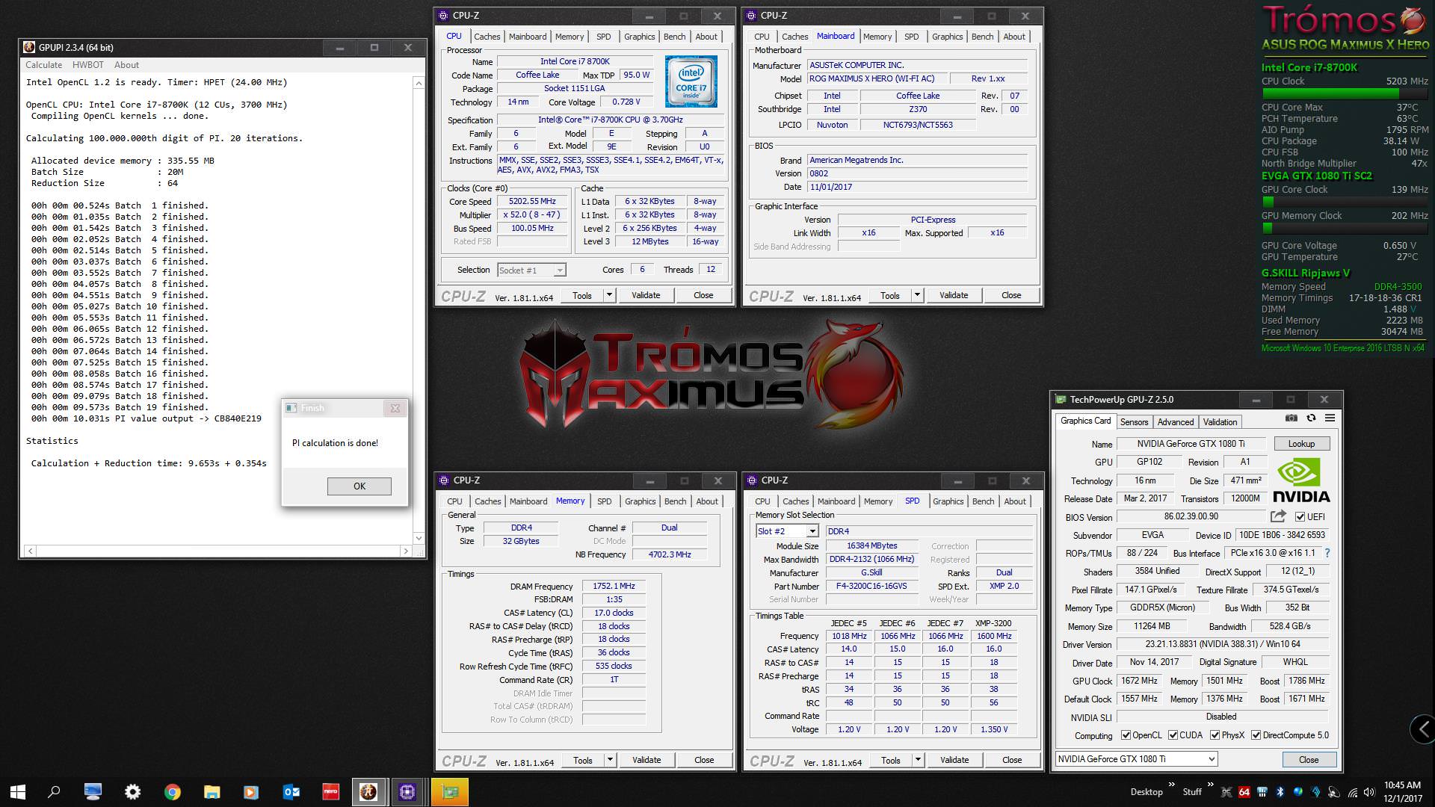
Task: Click Validate in CPU-Z Mainboard window
Action: click(x=954, y=295)
